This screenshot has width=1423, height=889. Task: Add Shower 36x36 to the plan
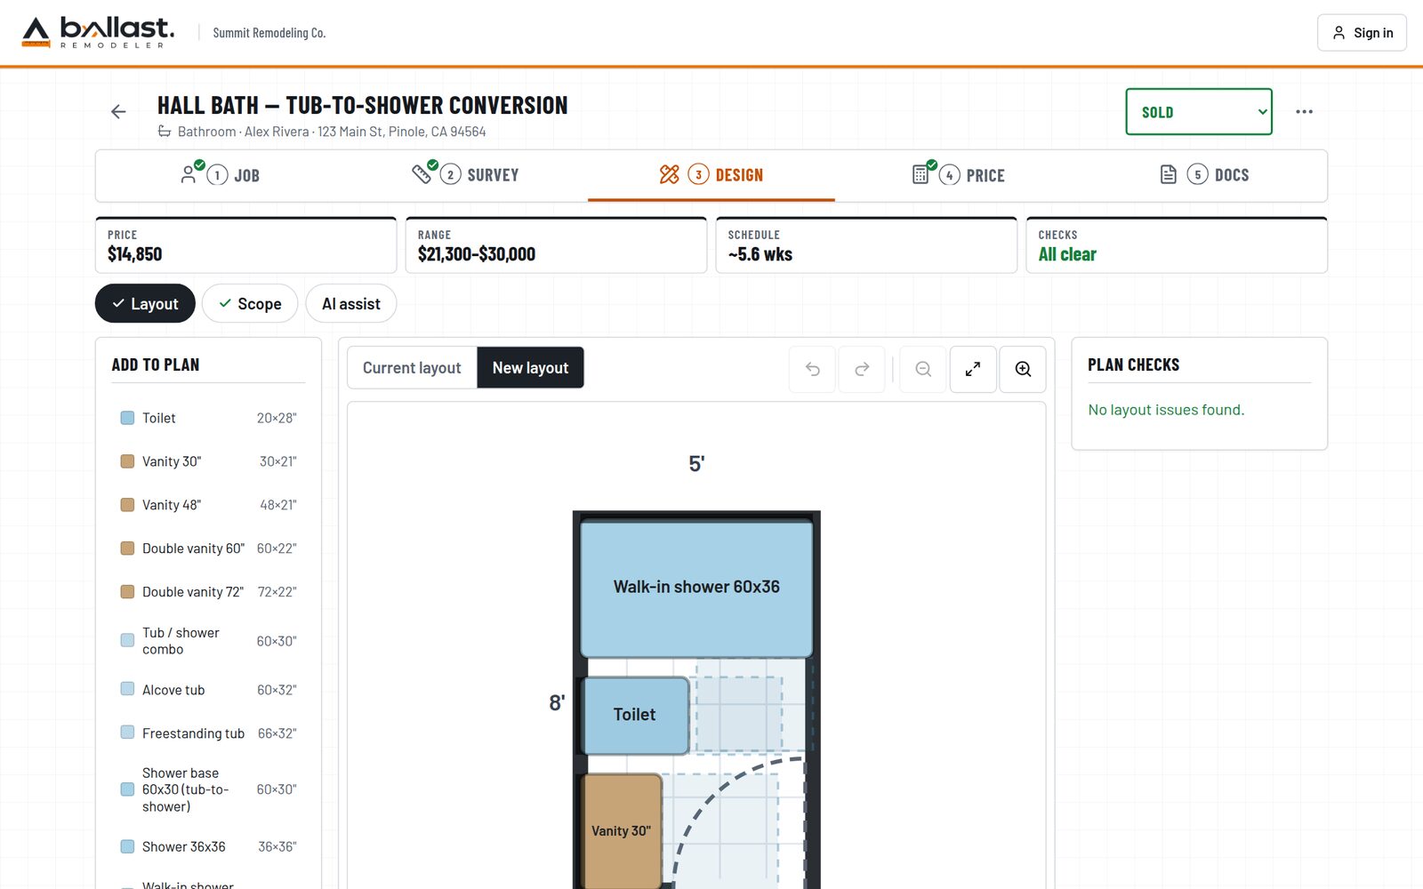(x=208, y=846)
